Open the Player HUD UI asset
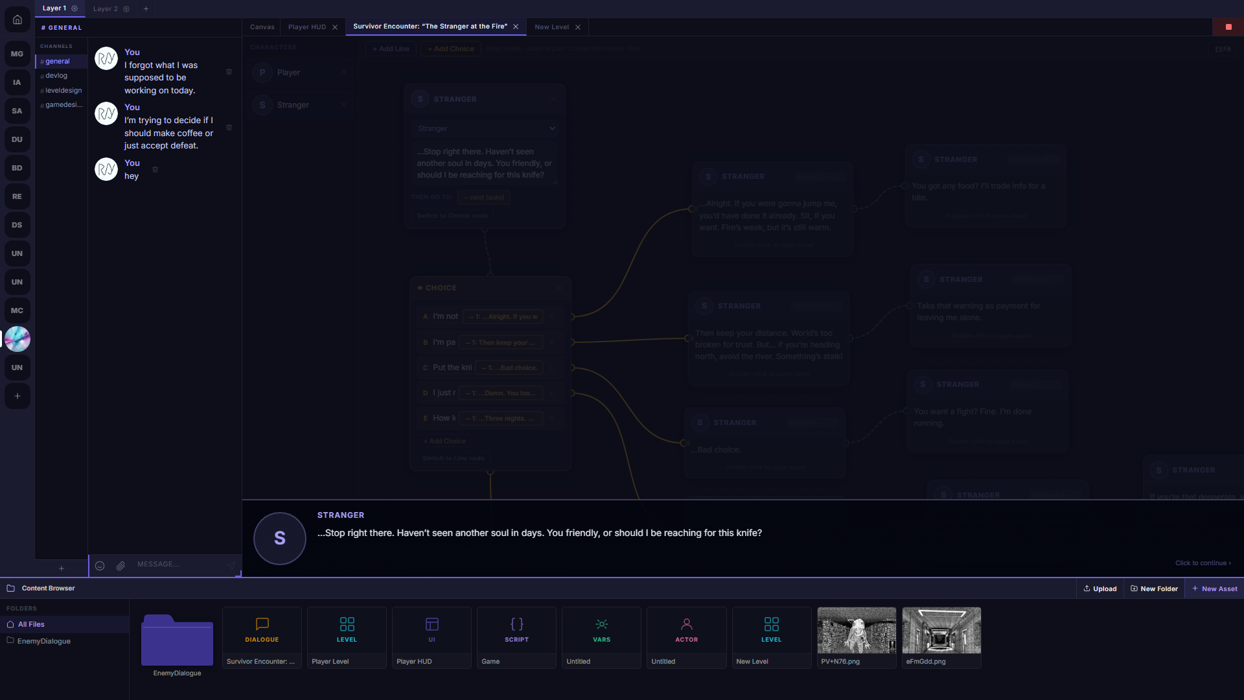 click(432, 638)
